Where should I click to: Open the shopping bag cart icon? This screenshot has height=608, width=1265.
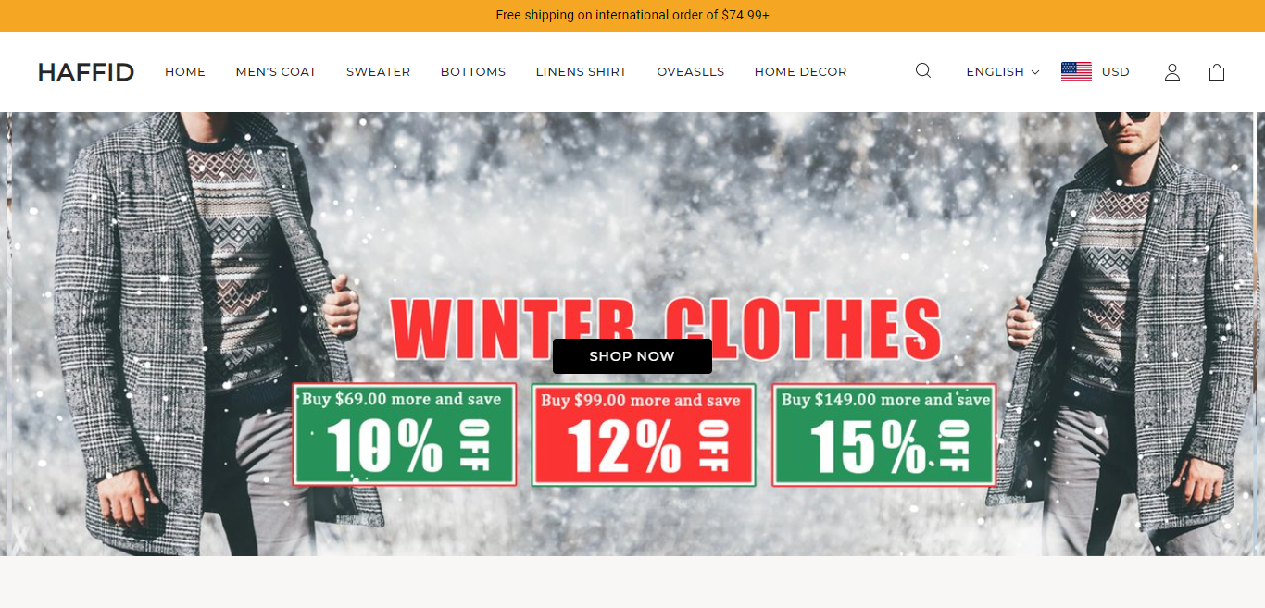pos(1217,71)
